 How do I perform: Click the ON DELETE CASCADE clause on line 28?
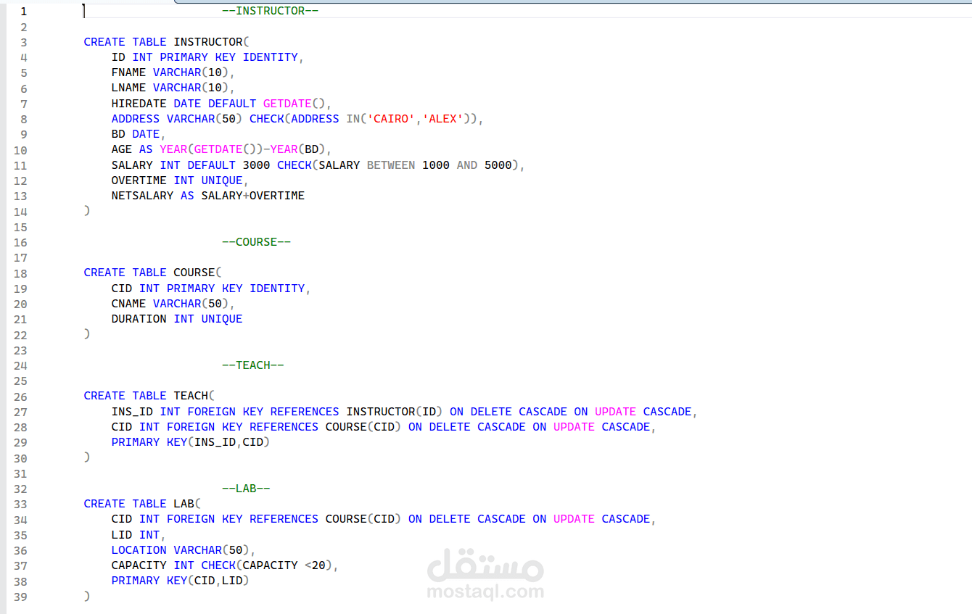point(465,426)
